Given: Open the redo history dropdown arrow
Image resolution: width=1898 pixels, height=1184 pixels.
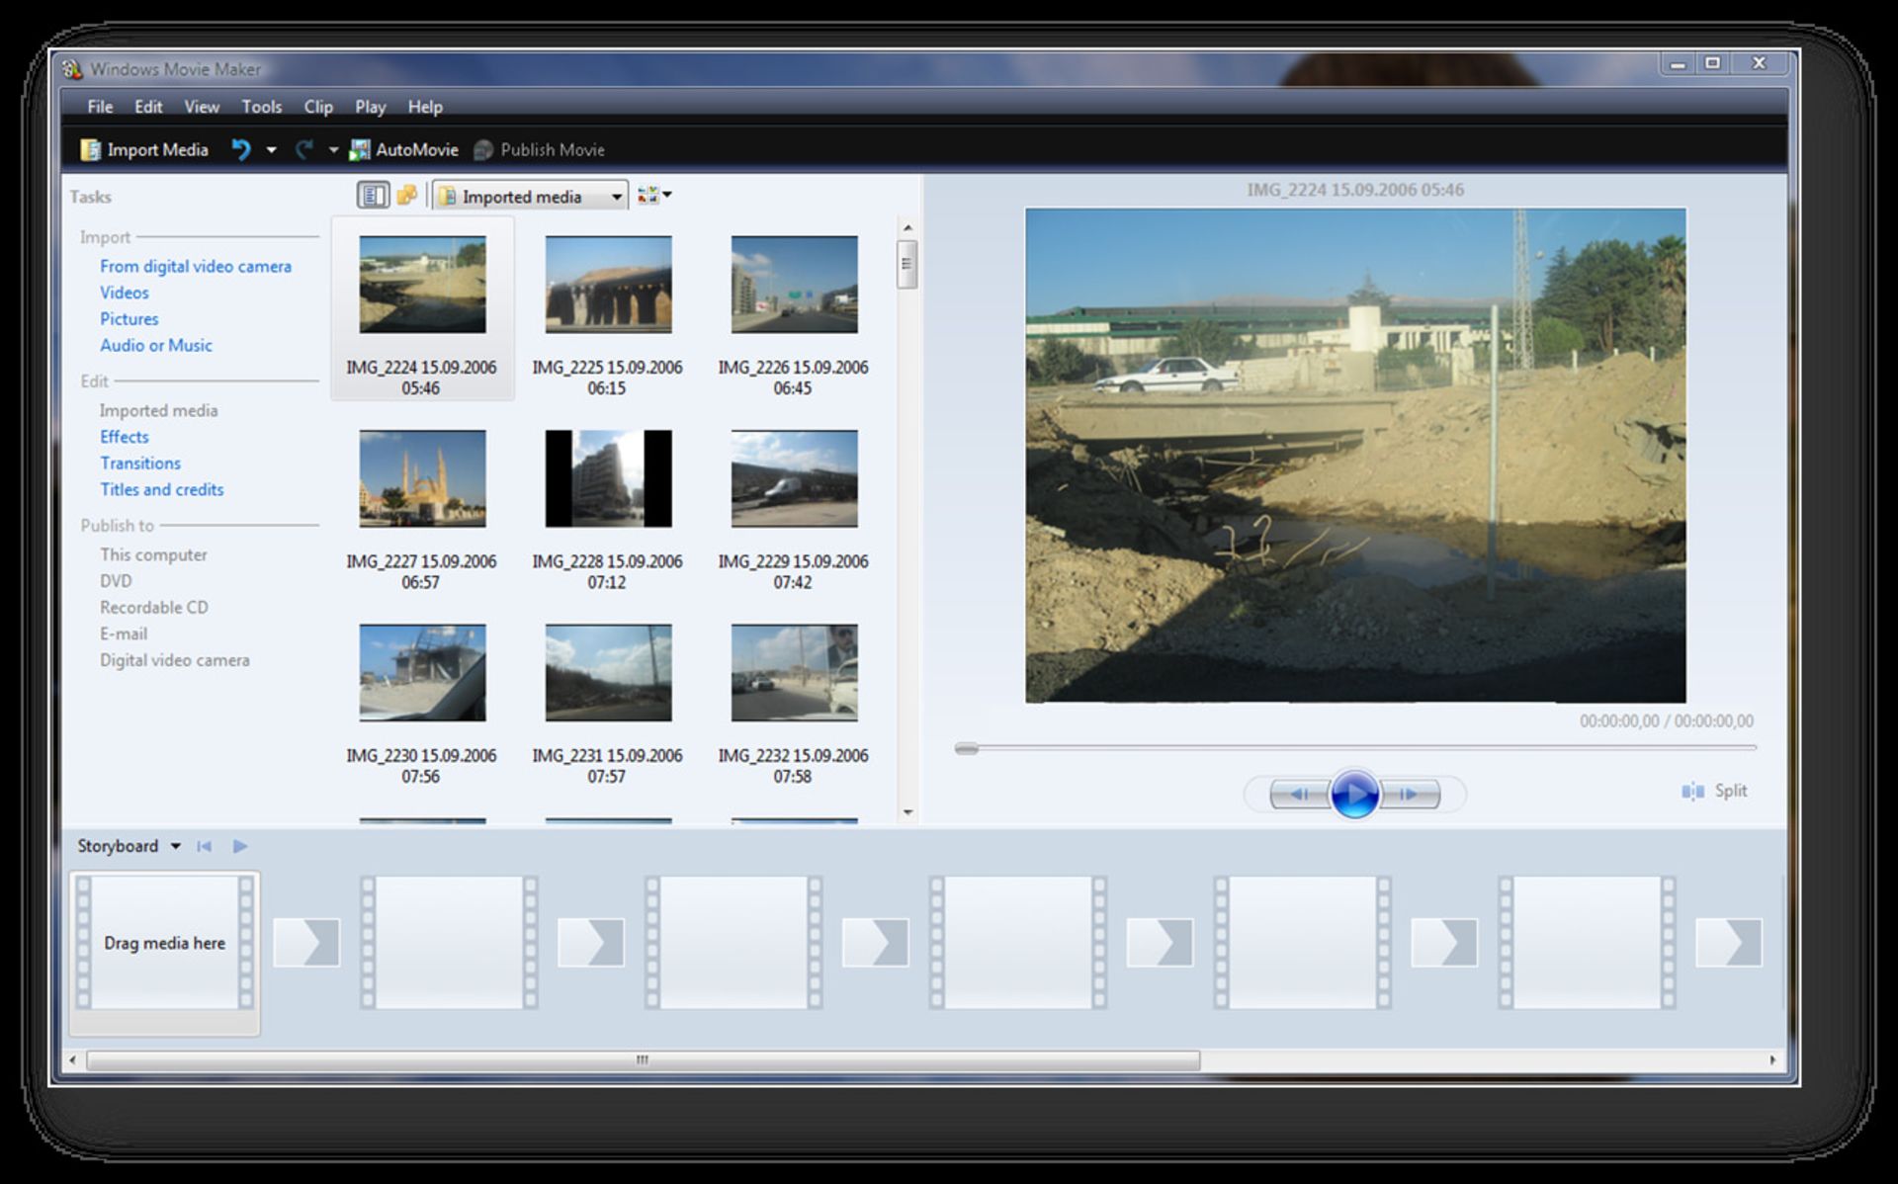Looking at the screenshot, I should coord(333,150).
